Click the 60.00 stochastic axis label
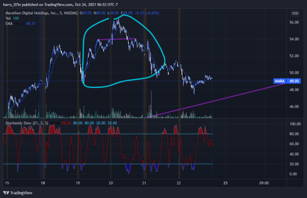The image size is (307, 198). click(294, 144)
